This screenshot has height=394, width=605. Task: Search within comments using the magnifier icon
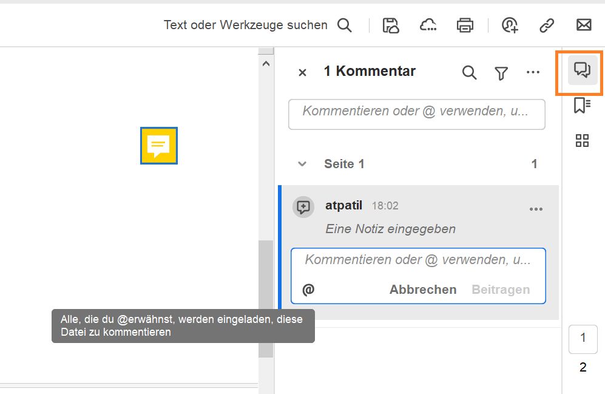[469, 72]
